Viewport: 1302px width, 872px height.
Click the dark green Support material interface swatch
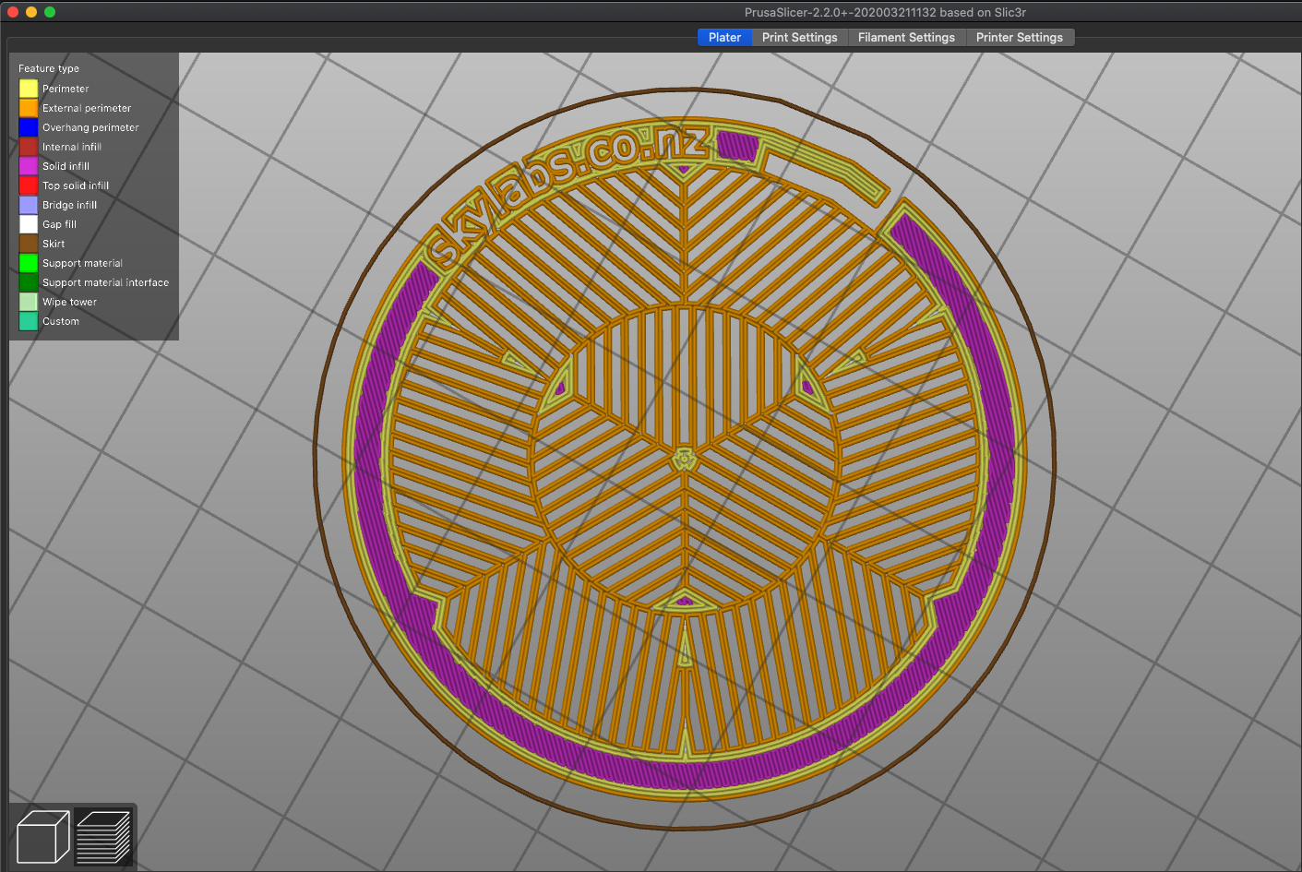tap(29, 282)
